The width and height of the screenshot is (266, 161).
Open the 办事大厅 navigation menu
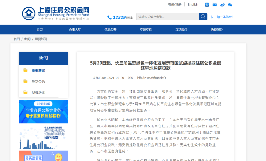point(75,30)
